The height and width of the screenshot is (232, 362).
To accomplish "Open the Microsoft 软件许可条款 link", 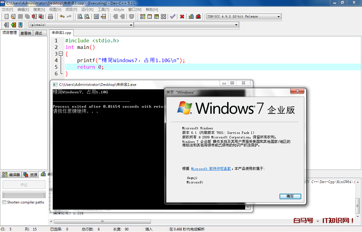I will (x=211, y=169).
